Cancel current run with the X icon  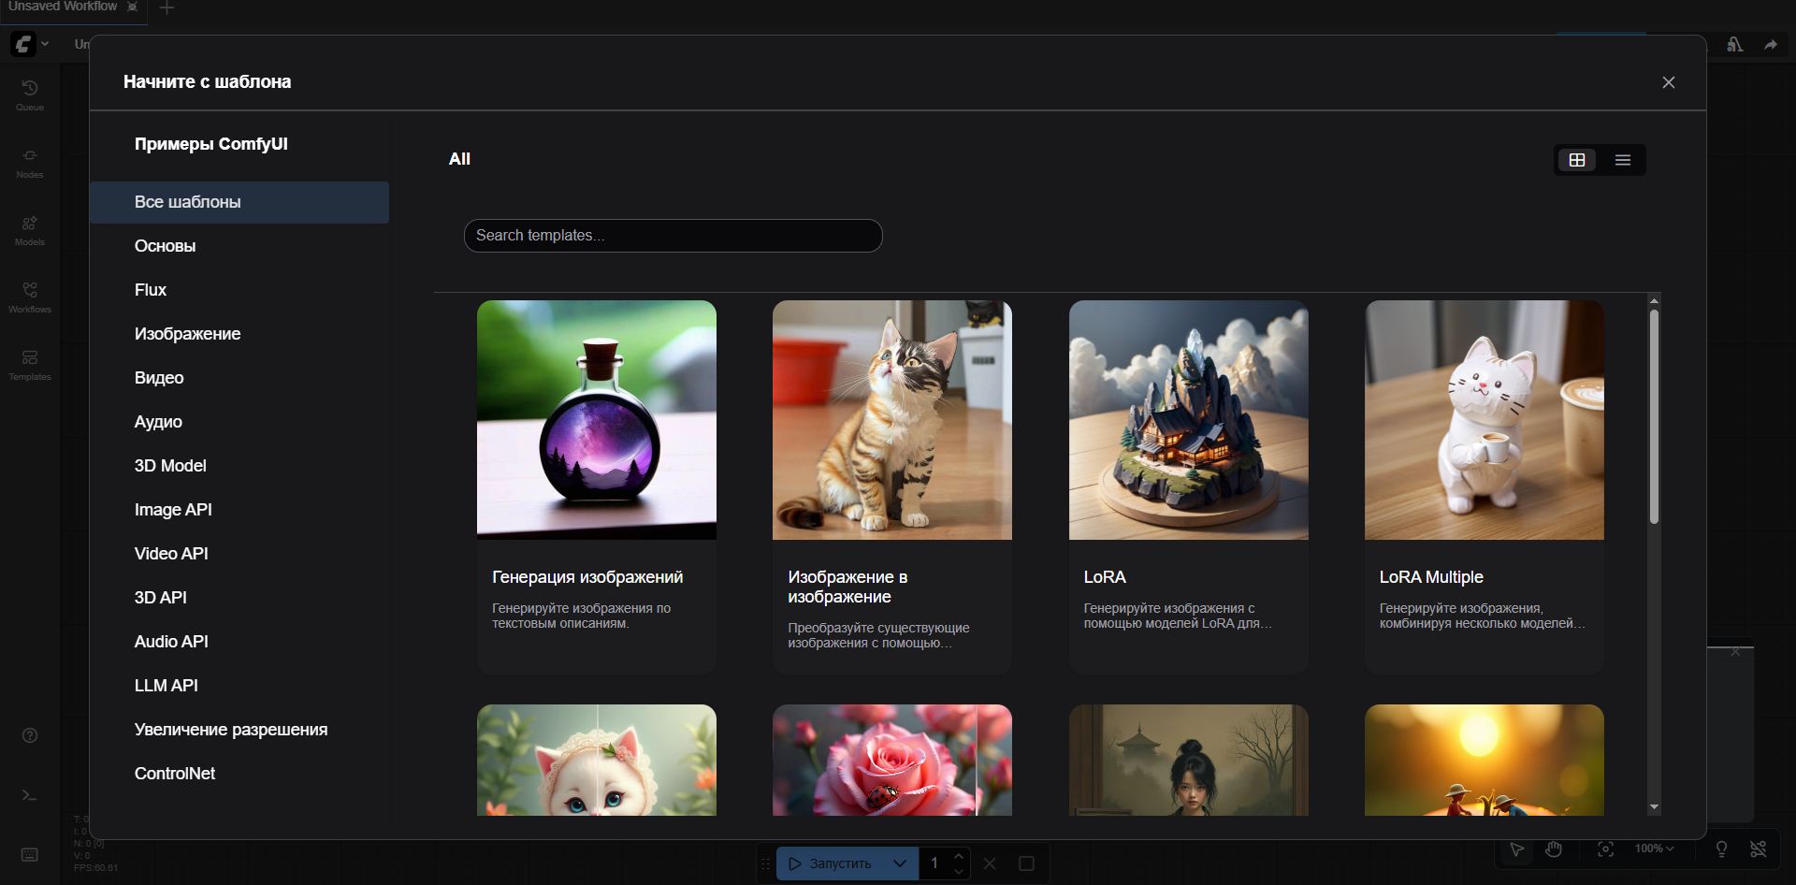pyautogui.click(x=990, y=863)
